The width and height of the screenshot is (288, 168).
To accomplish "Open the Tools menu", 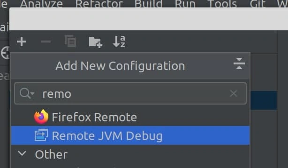I will (222, 4).
